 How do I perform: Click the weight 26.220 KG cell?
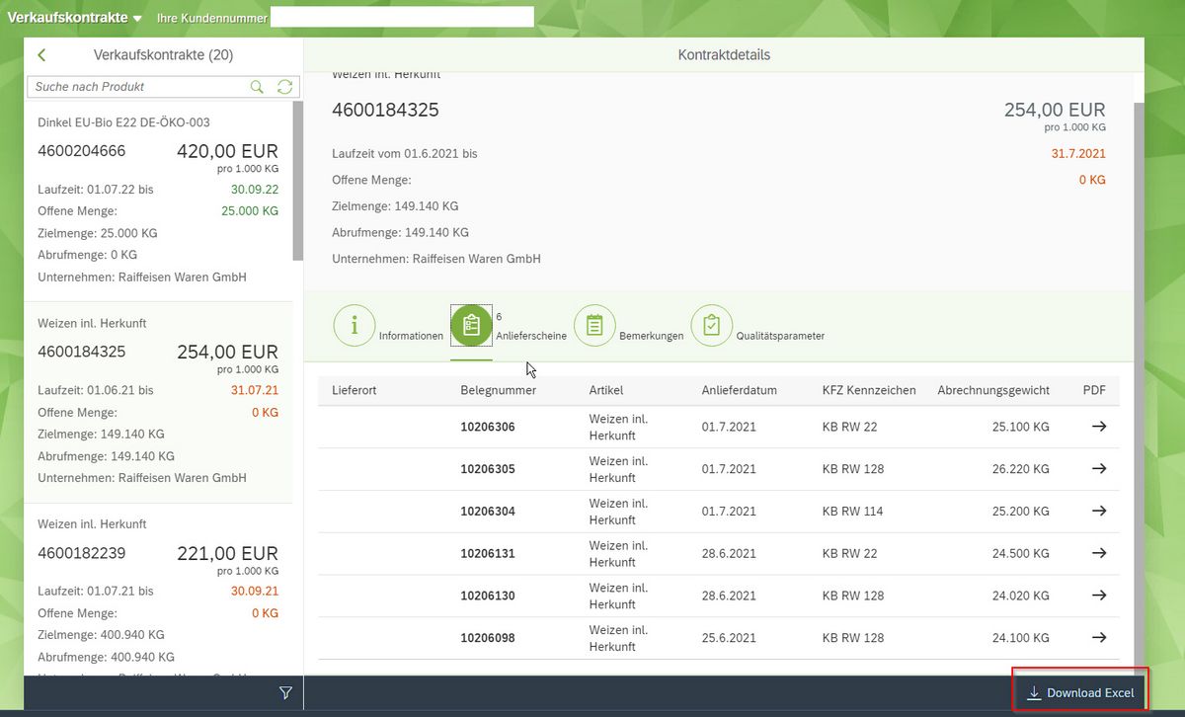[x=1021, y=470]
